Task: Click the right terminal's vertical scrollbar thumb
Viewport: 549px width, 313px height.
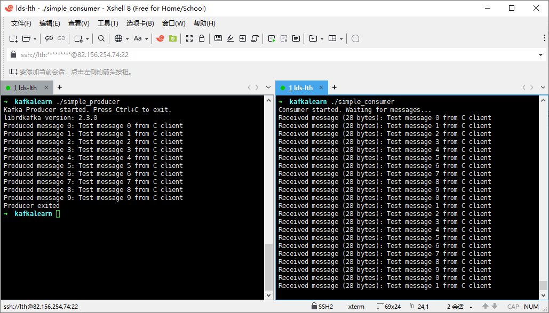Action: (543, 285)
